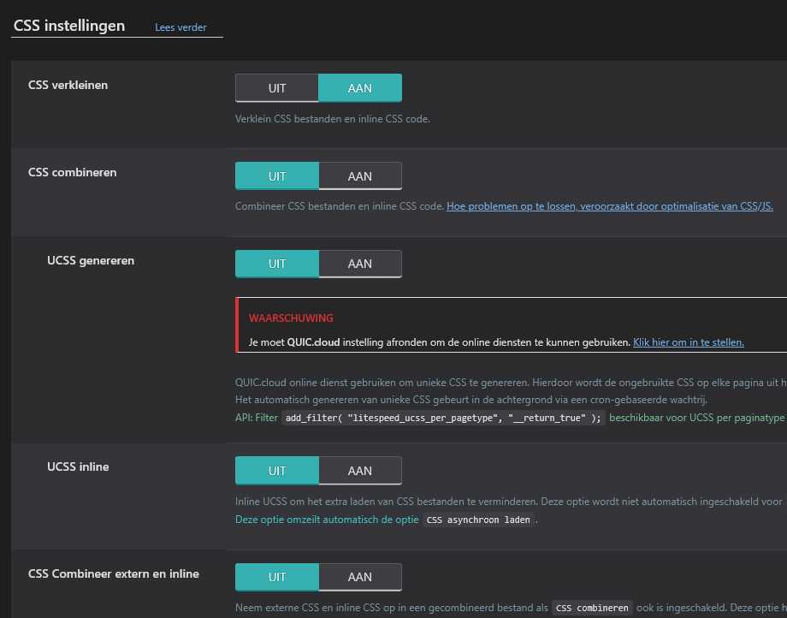Screen dimensions: 787x618
Task: Open the Lees verder link
Action: 180,27
